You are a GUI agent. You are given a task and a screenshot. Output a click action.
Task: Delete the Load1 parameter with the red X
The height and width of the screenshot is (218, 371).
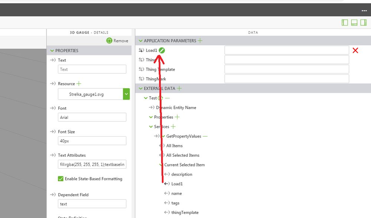(x=355, y=51)
